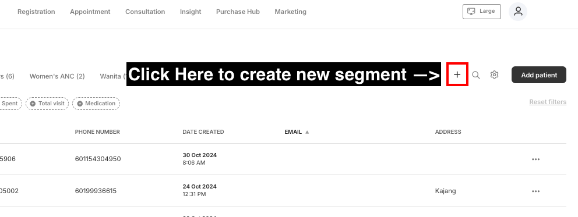Sort by the DATE CREATED column header

click(x=203, y=132)
